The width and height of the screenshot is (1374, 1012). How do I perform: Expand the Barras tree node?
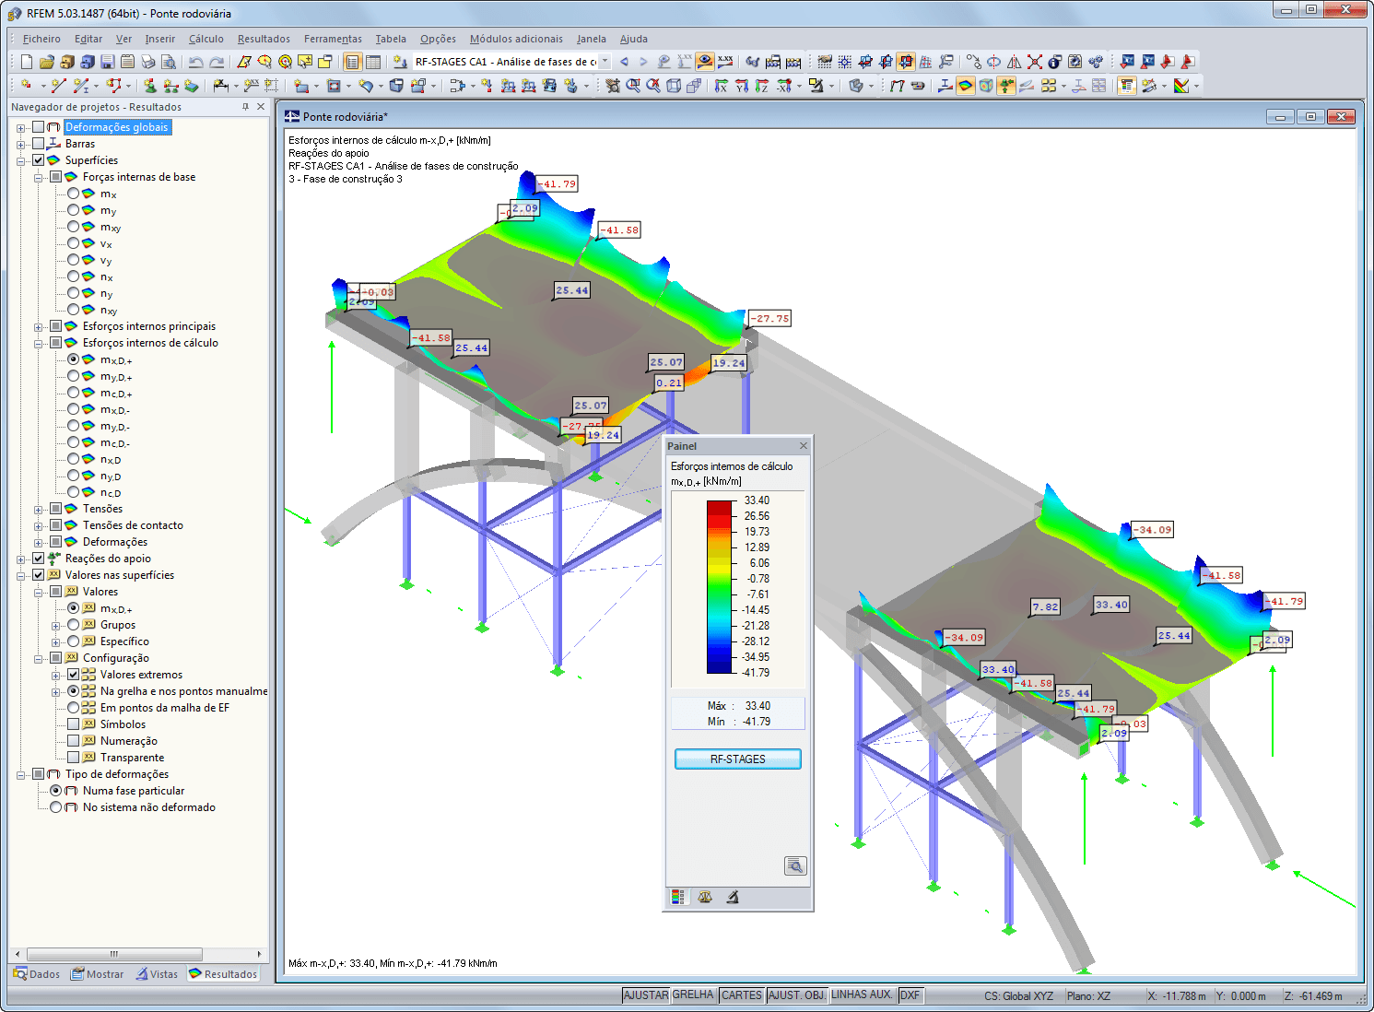tap(21, 144)
